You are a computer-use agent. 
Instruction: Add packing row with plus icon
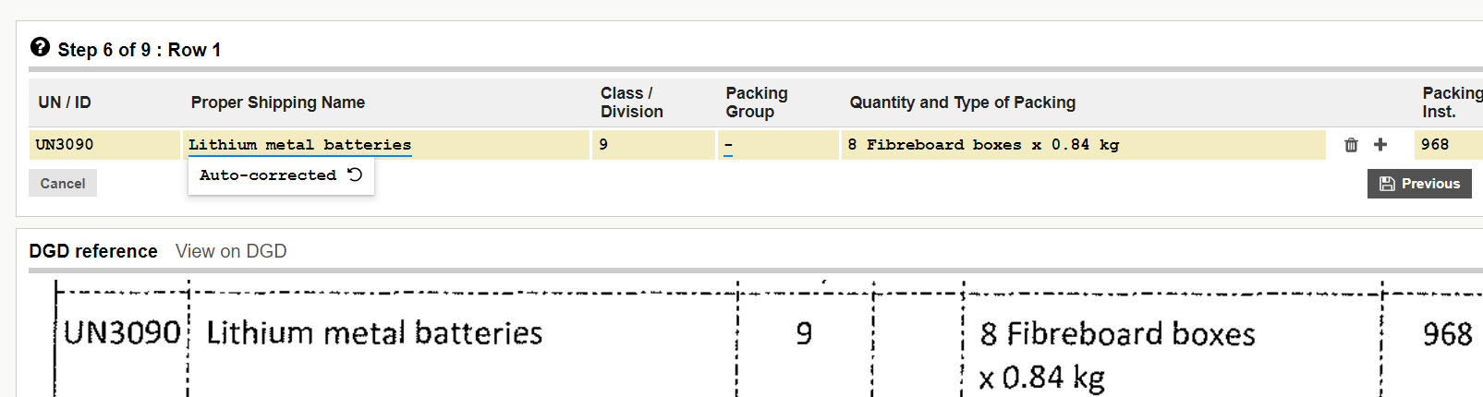tap(1380, 144)
